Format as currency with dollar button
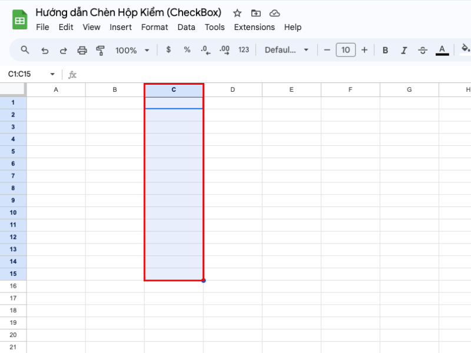This screenshot has height=353, width=471. tap(168, 50)
